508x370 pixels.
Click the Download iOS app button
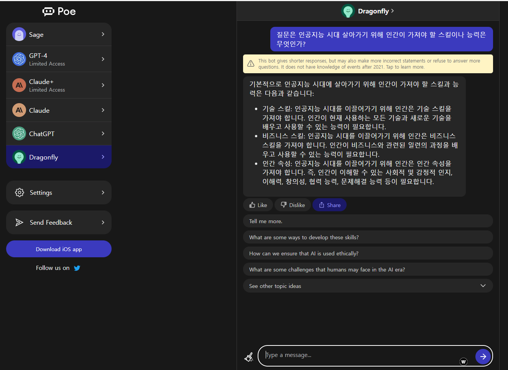click(x=59, y=249)
